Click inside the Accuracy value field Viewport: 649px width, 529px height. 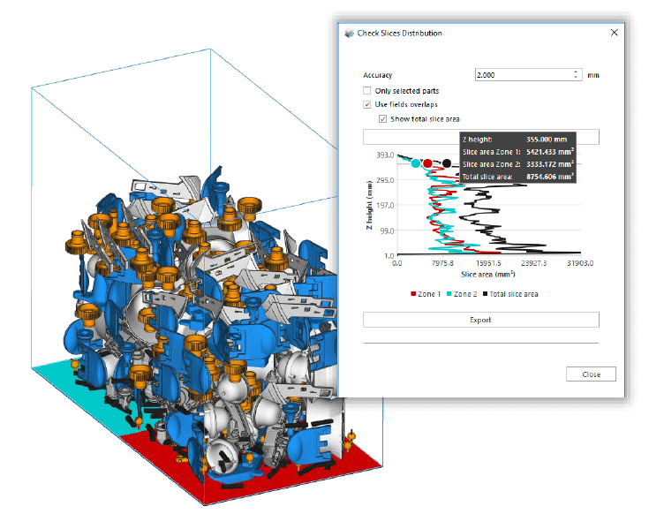[x=521, y=75]
